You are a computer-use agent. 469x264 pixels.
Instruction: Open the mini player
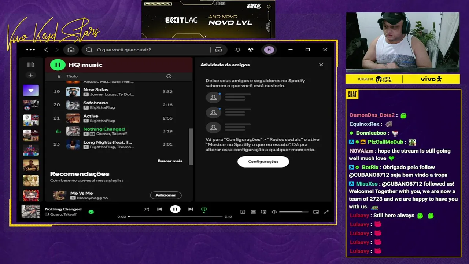pos(316,212)
